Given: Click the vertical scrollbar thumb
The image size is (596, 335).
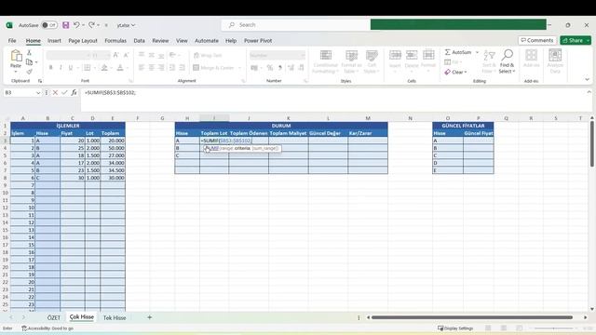Looking at the screenshot, I should [592, 143].
